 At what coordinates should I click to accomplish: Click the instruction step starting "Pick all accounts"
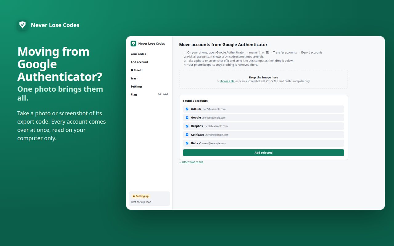point(225,57)
